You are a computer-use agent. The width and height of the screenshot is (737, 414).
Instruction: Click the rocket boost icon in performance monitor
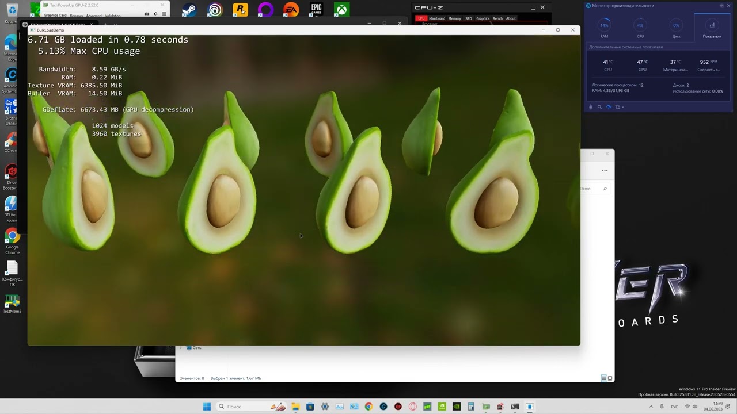tap(590, 107)
